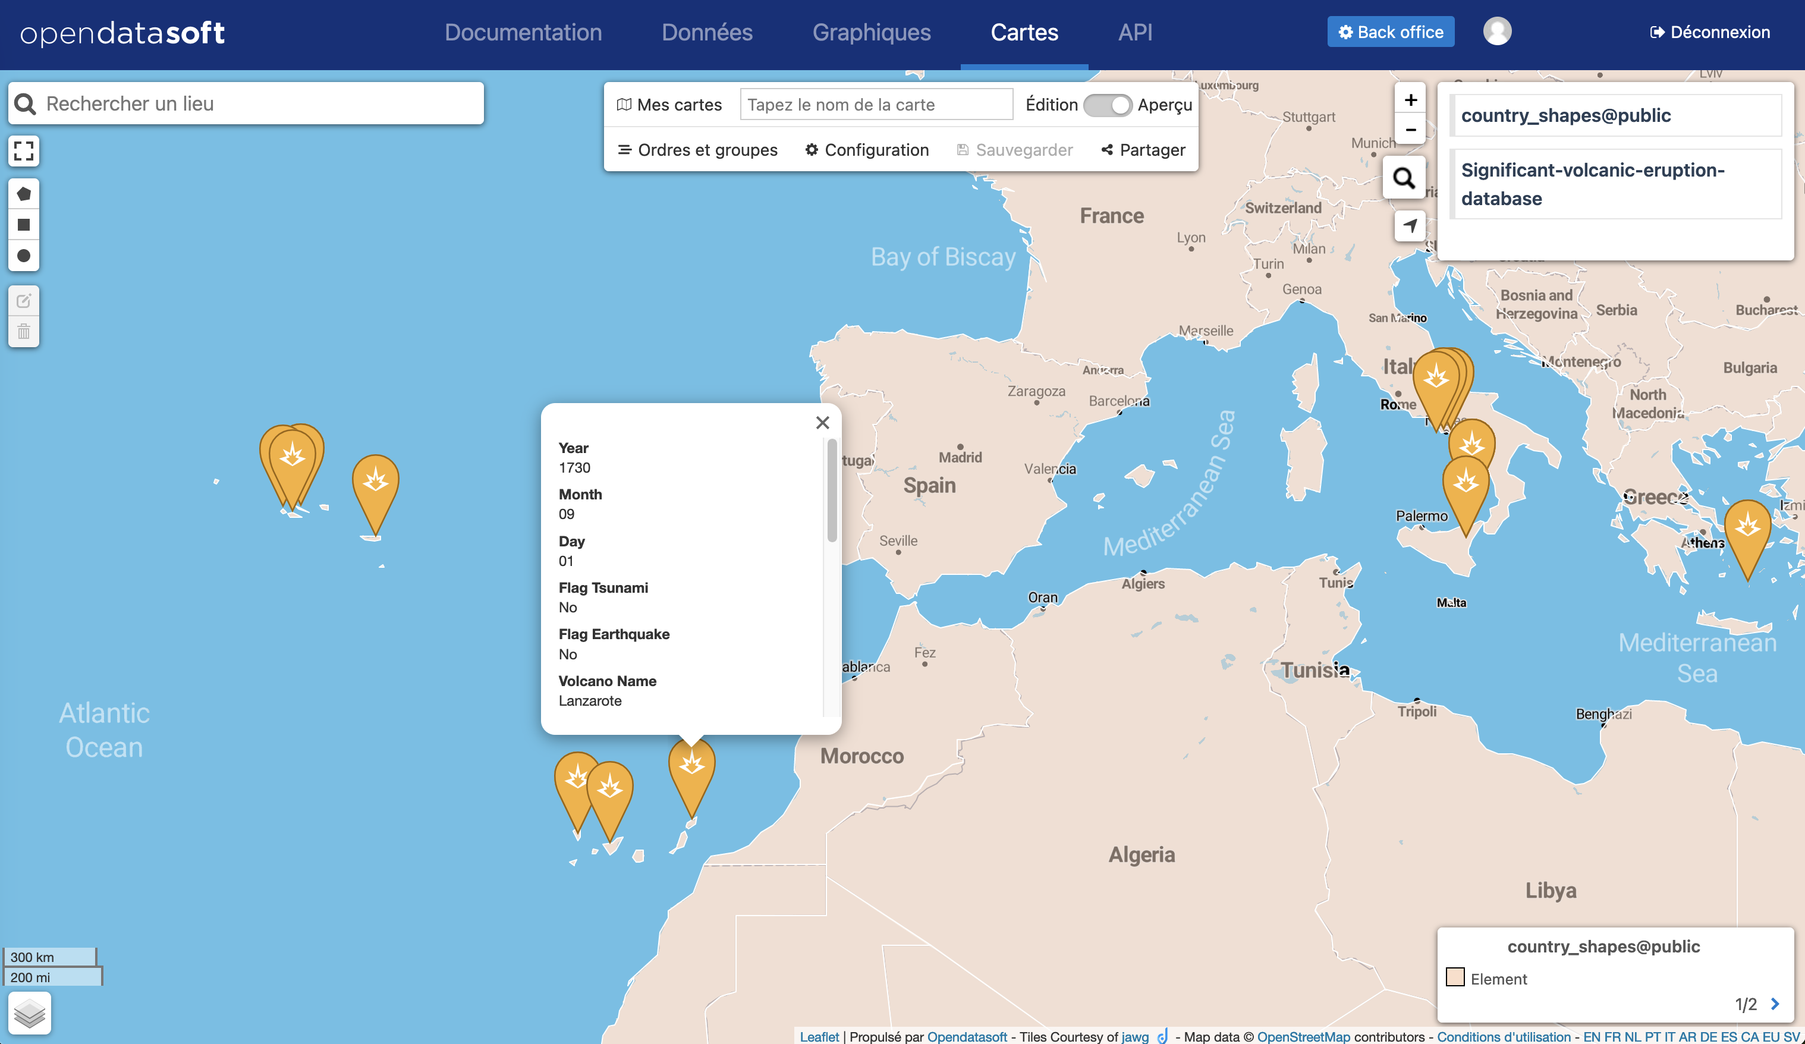1805x1044 pixels.
Task: Open the Configuration settings
Action: [x=867, y=150]
